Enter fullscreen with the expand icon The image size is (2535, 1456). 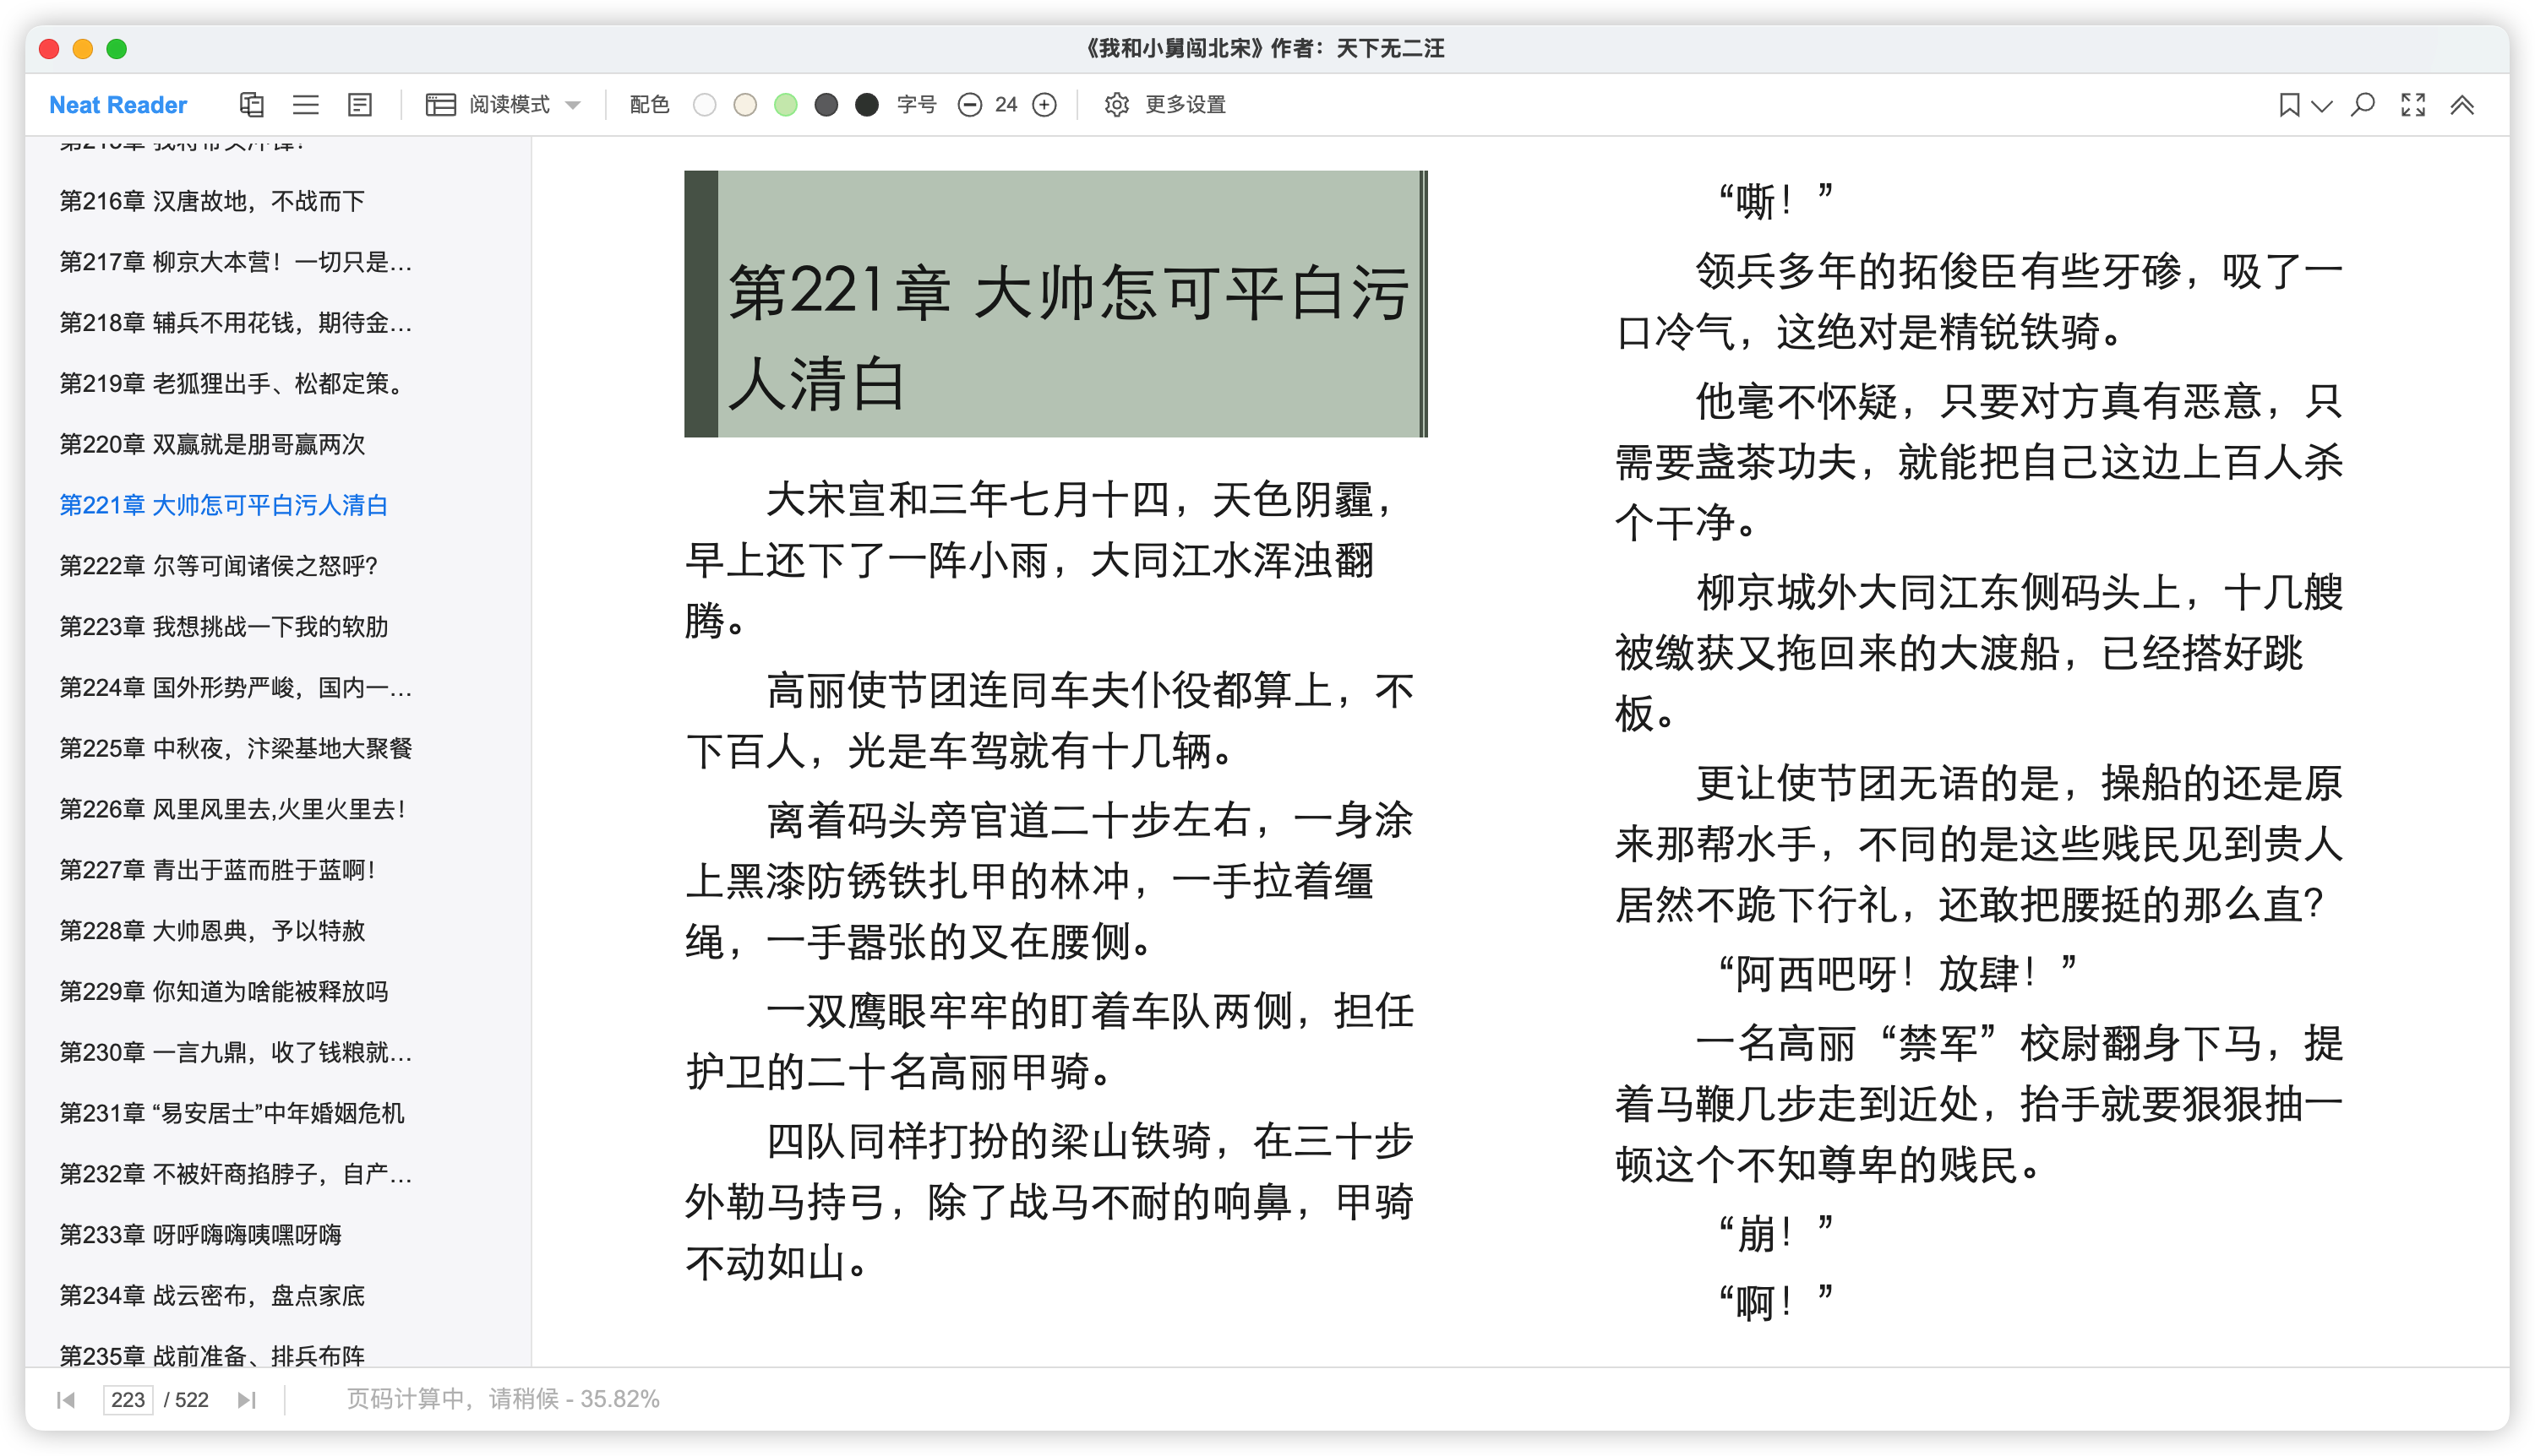[2413, 105]
